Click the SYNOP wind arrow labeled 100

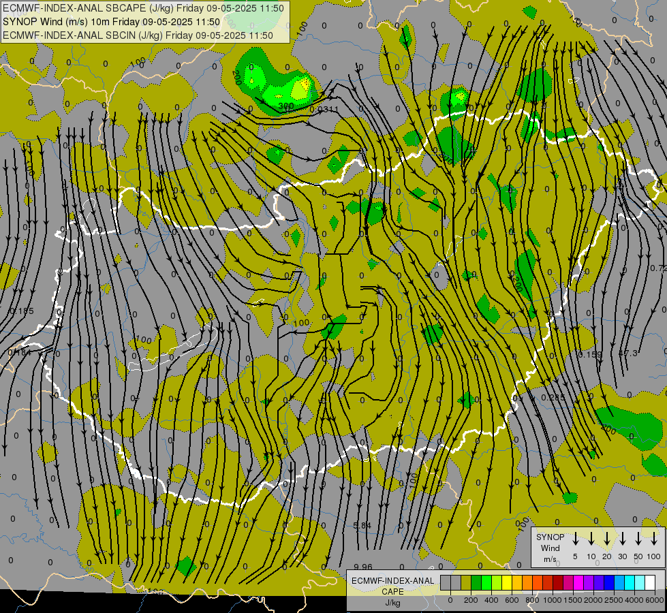[x=654, y=539]
